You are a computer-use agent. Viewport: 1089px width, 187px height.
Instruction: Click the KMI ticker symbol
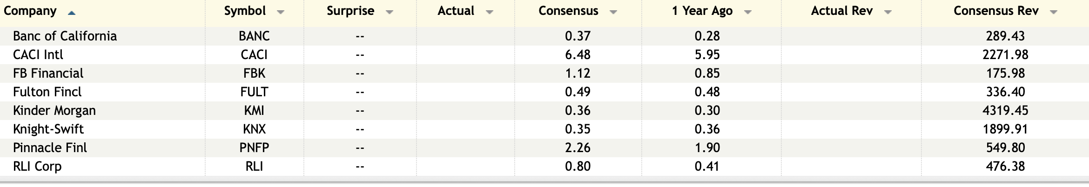coord(254,110)
